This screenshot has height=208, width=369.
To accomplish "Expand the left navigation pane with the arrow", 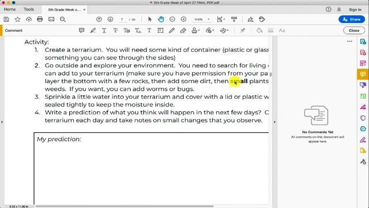I will click(2, 122).
